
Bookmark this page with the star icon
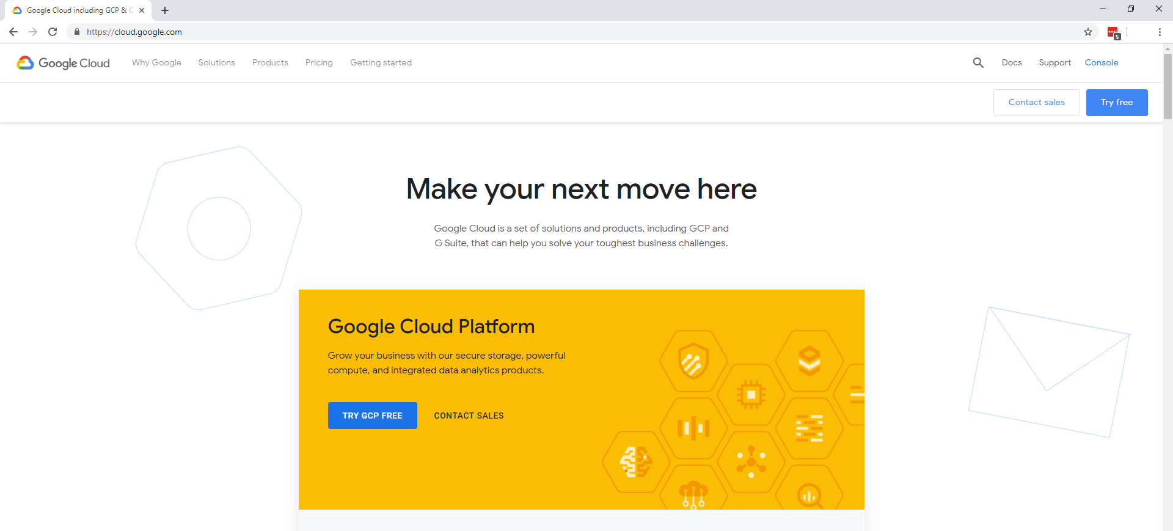pyautogui.click(x=1088, y=32)
